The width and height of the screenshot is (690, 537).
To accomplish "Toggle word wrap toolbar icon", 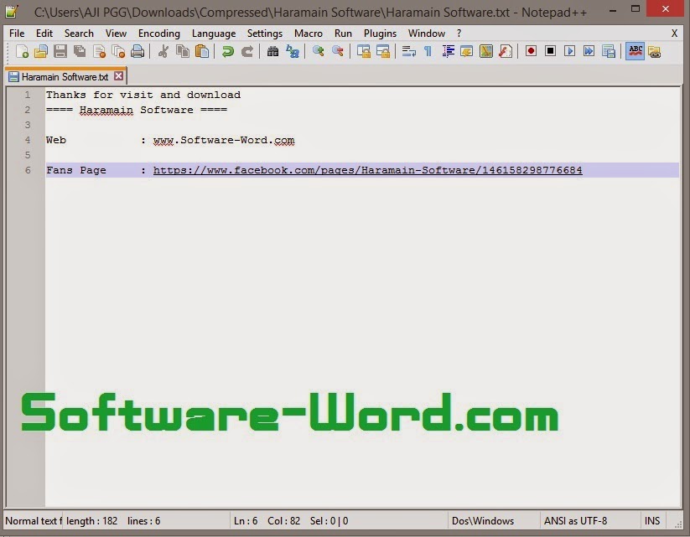I will point(409,51).
